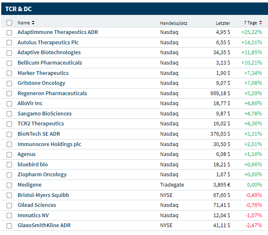Click the Bellicum Pharmaceuticals name link
The height and width of the screenshot is (235, 268).
pos(50,63)
